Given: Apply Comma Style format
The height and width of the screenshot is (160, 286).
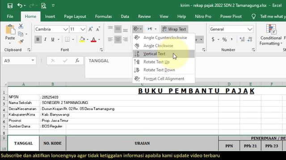Looking at the screenshot, I should pyautogui.click(x=232, y=40).
